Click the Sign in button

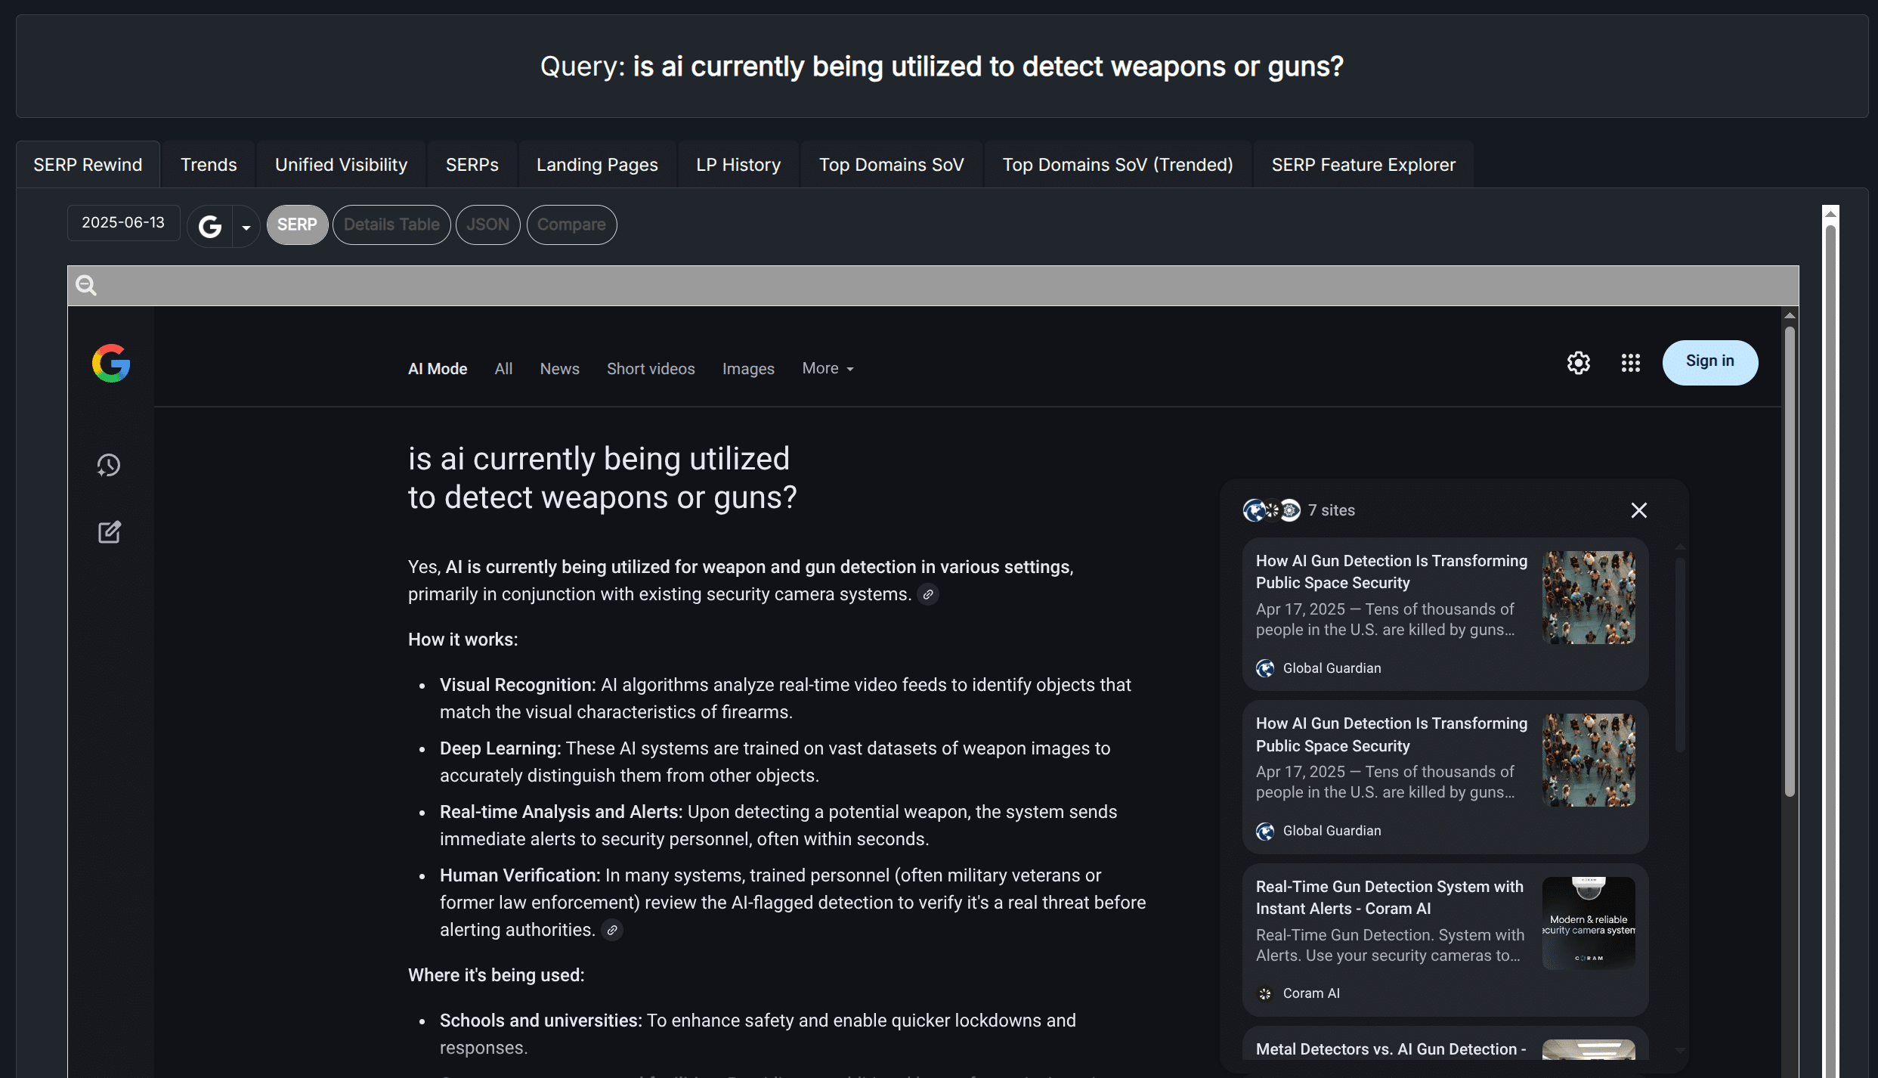pyautogui.click(x=1709, y=361)
